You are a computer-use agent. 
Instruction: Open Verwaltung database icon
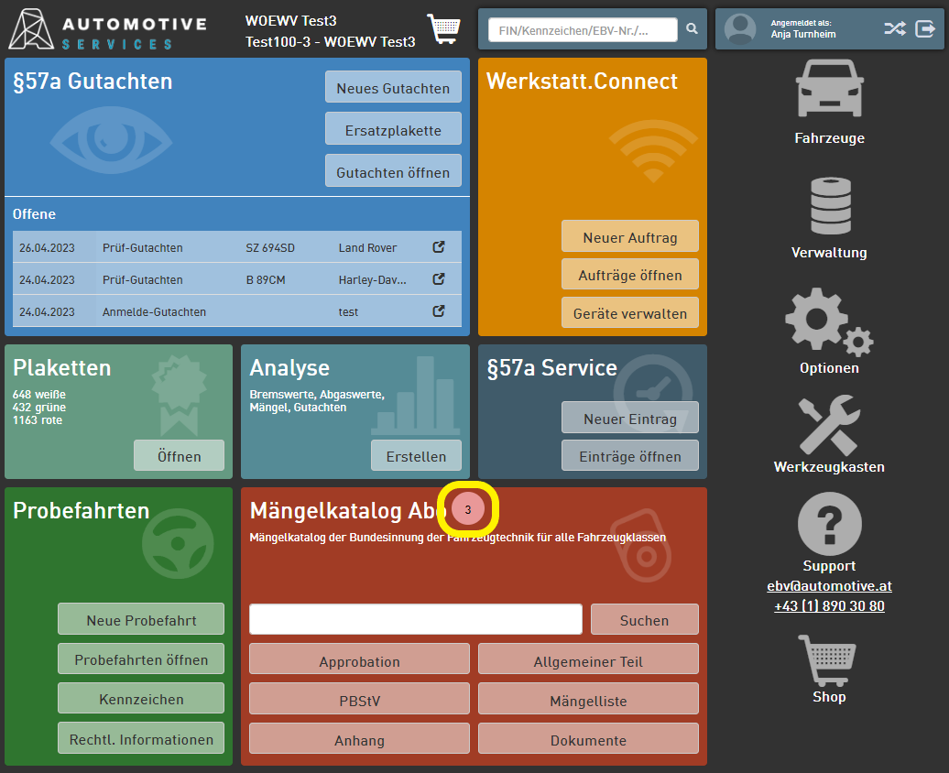click(830, 206)
